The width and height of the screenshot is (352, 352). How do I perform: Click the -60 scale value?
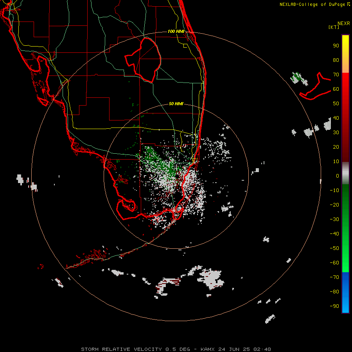tap(334, 263)
